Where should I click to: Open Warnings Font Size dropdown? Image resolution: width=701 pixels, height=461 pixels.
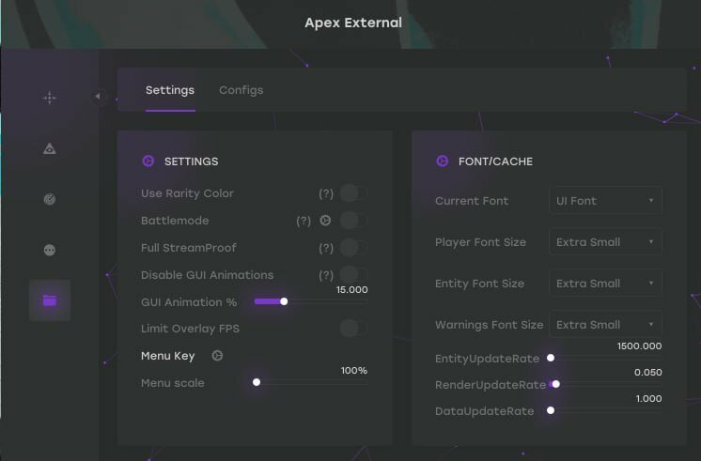[605, 324]
